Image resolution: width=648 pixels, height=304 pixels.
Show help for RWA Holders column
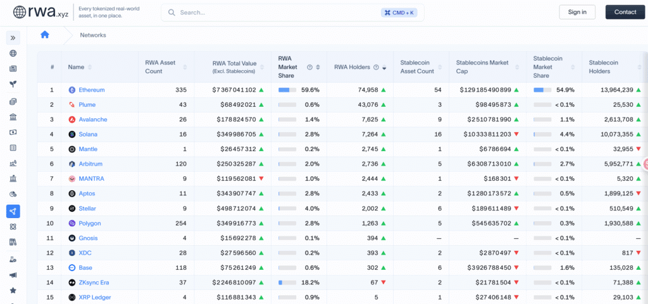[x=376, y=67]
